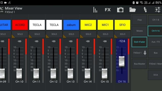Image resolution: width=162 pixels, height=91 pixels.
Task: Tap the FXSnd 1 subtitle under Mixer View
Action: [x=10, y=12]
